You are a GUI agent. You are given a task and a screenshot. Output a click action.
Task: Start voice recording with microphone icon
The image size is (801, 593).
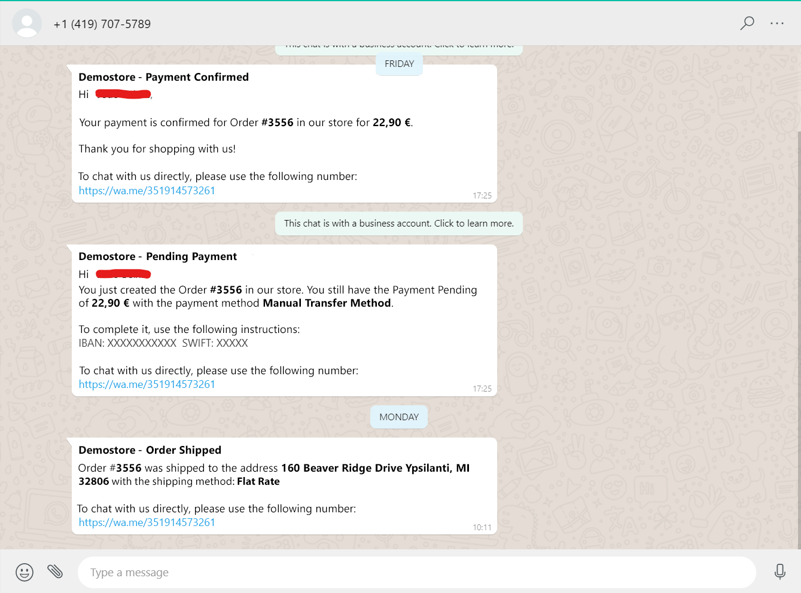779,572
